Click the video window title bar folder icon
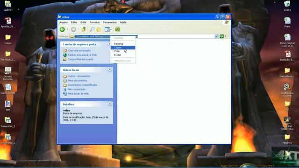 tap(59, 17)
